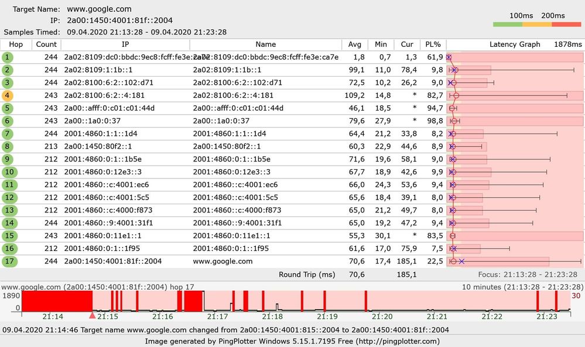585x347 pixels.
Task: Select the hop 6 circle icon
Action: pos(7,121)
